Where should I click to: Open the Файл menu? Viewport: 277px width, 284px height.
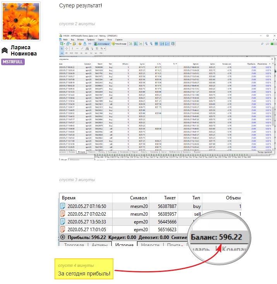coord(65,40)
